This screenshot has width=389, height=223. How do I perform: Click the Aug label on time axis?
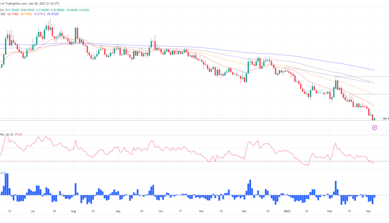click(x=73, y=212)
